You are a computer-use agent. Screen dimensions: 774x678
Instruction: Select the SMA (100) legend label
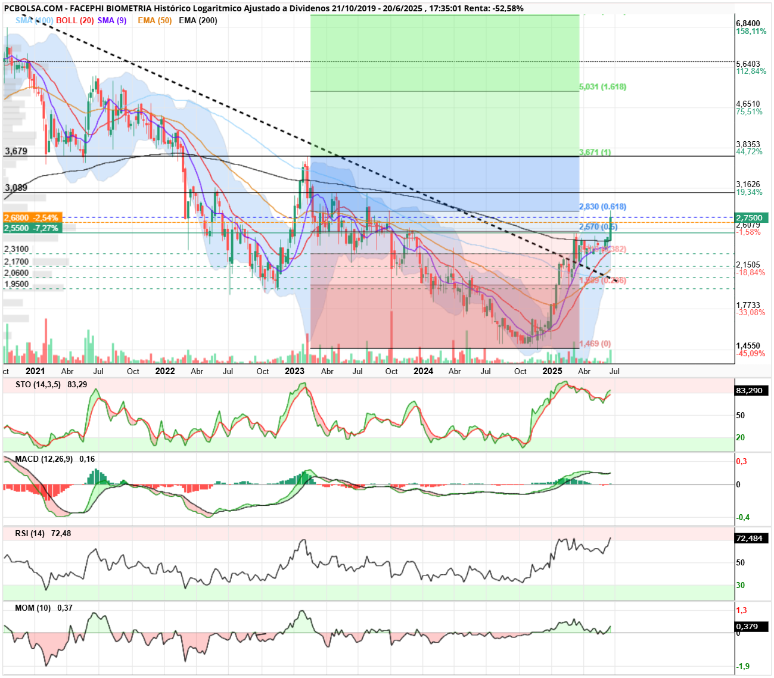(x=34, y=20)
